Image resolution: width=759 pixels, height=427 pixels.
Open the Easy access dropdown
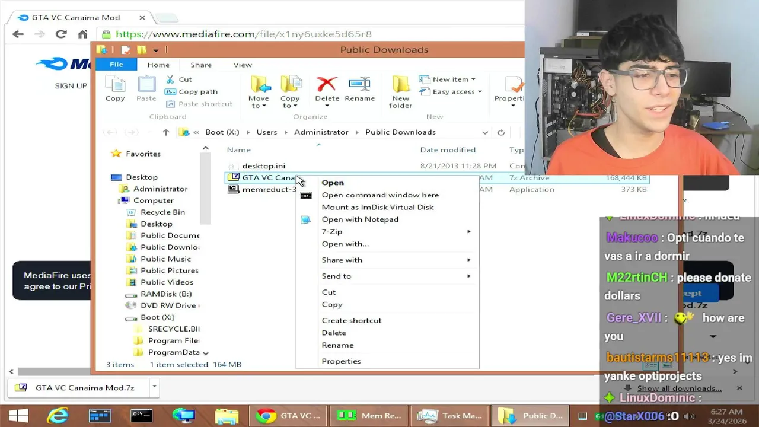(x=450, y=91)
